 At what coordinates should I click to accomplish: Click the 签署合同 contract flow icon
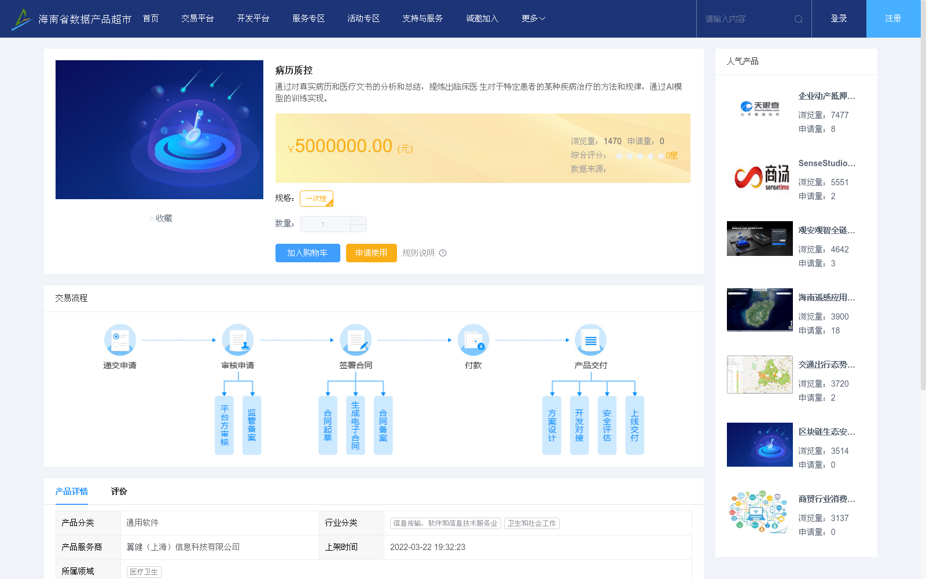356,340
